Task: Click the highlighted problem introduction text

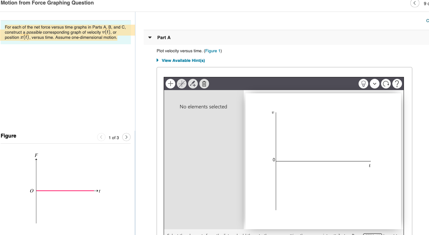Action: (x=64, y=32)
